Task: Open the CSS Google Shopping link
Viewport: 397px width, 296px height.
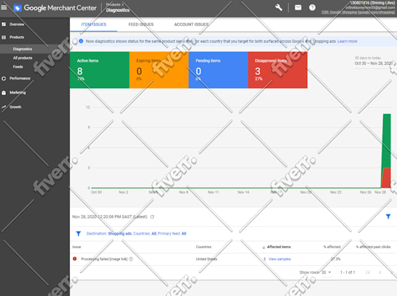Action: coord(358,12)
